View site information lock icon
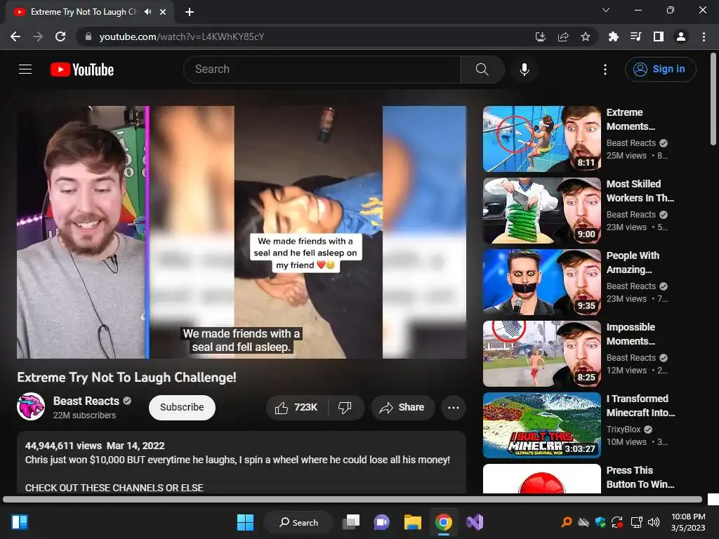This screenshot has height=539, width=719. coord(88,36)
